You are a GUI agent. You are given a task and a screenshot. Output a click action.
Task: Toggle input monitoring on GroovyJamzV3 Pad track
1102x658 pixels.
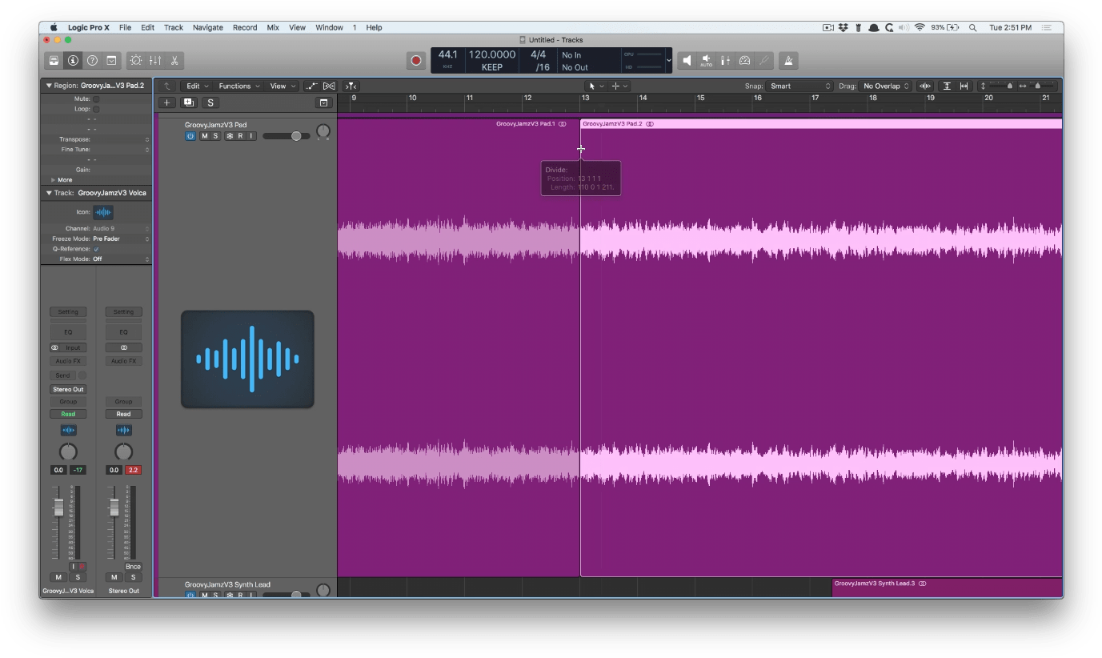coord(250,136)
